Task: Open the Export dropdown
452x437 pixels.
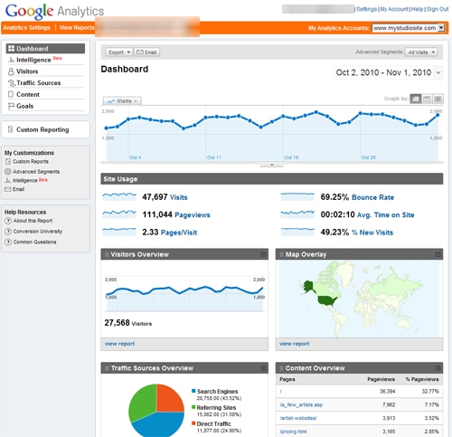Action: [x=118, y=52]
